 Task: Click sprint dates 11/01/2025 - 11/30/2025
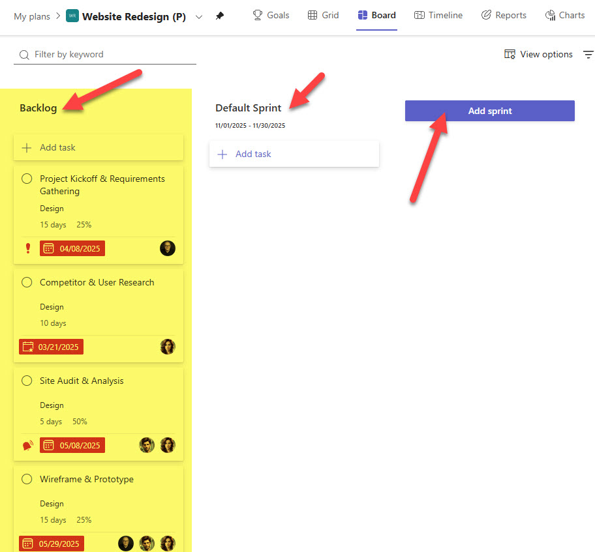coord(250,126)
